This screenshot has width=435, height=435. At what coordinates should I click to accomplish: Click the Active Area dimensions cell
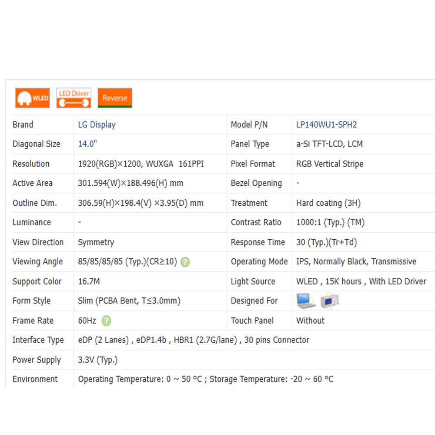(130, 184)
